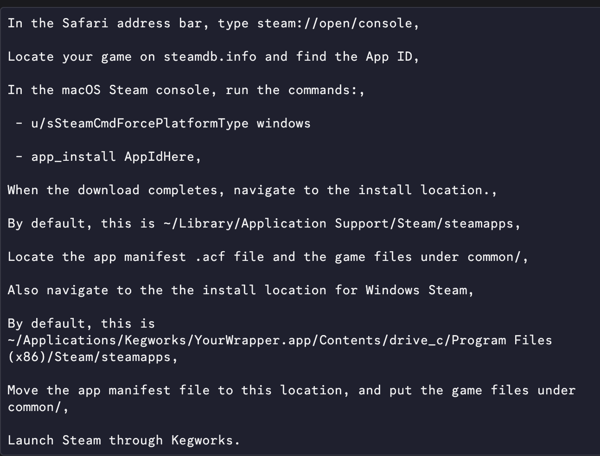Click the 'Windows Steam' words
Screen dimensions: 600x456
click(416, 290)
